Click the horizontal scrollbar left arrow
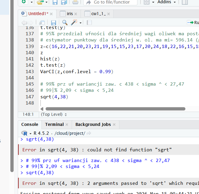 pyautogui.click(x=42, y=109)
